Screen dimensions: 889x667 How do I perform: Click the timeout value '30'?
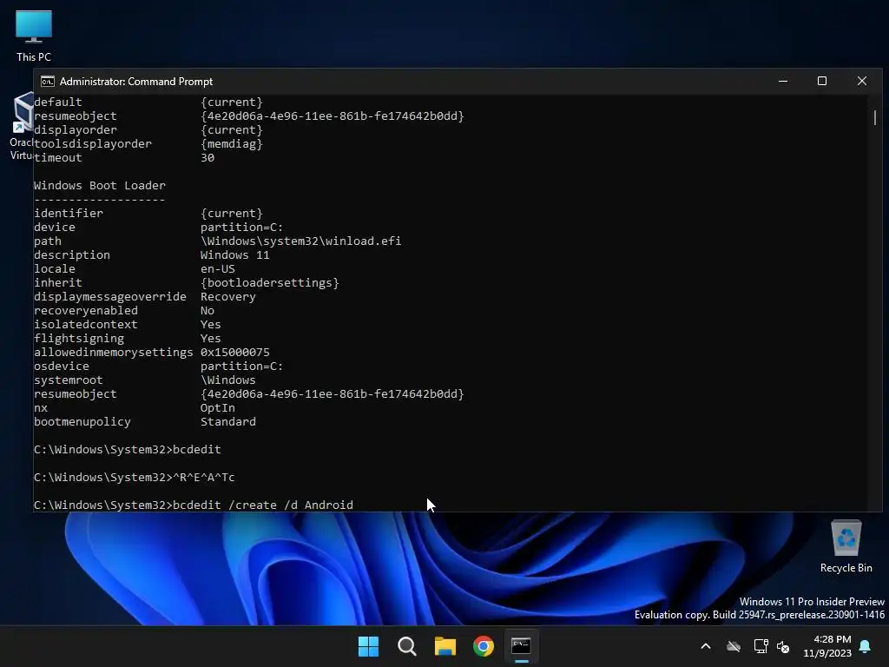pyautogui.click(x=207, y=158)
